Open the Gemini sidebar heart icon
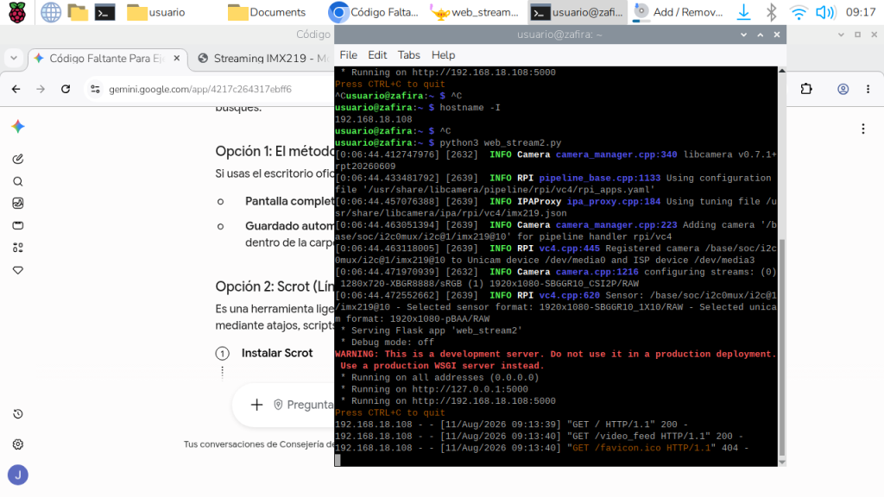This screenshot has height=497, width=884. pos(18,270)
